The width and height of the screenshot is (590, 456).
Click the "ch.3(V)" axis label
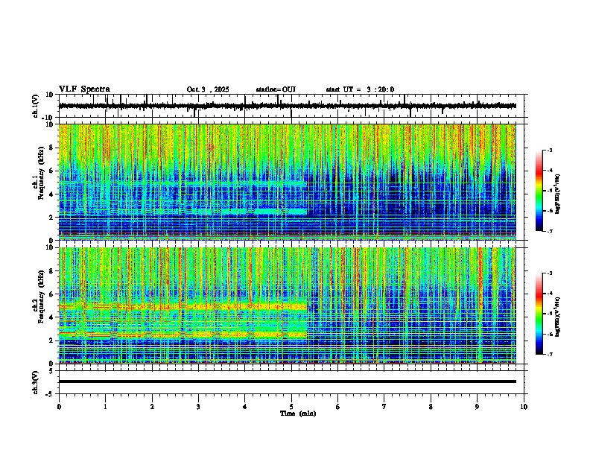tap(36, 382)
